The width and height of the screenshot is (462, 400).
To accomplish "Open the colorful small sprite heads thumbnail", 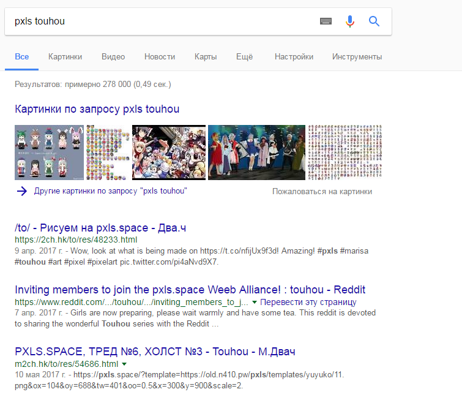I will click(108, 152).
